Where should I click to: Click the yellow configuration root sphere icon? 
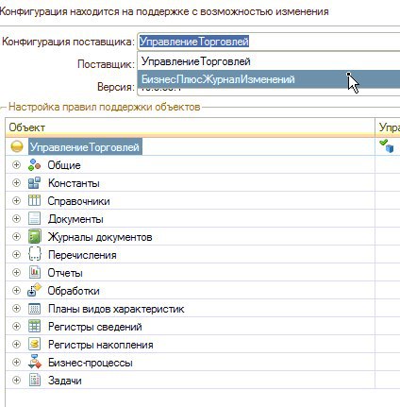(17, 146)
